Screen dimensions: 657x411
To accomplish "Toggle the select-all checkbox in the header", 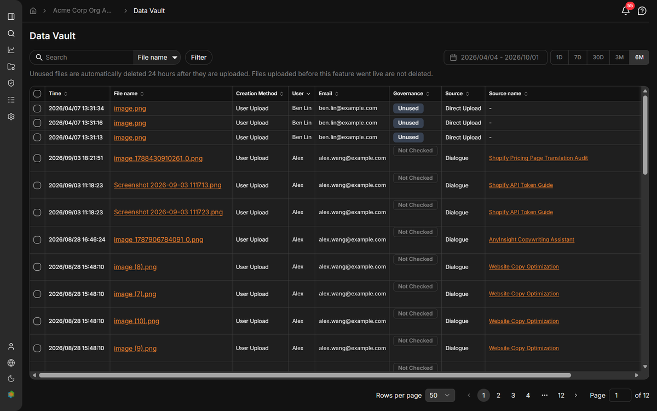I will point(37,94).
